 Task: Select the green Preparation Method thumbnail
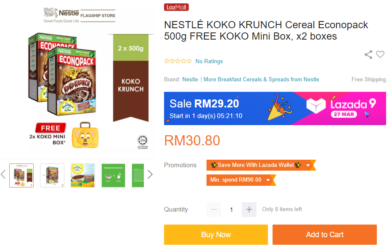(x=113, y=175)
